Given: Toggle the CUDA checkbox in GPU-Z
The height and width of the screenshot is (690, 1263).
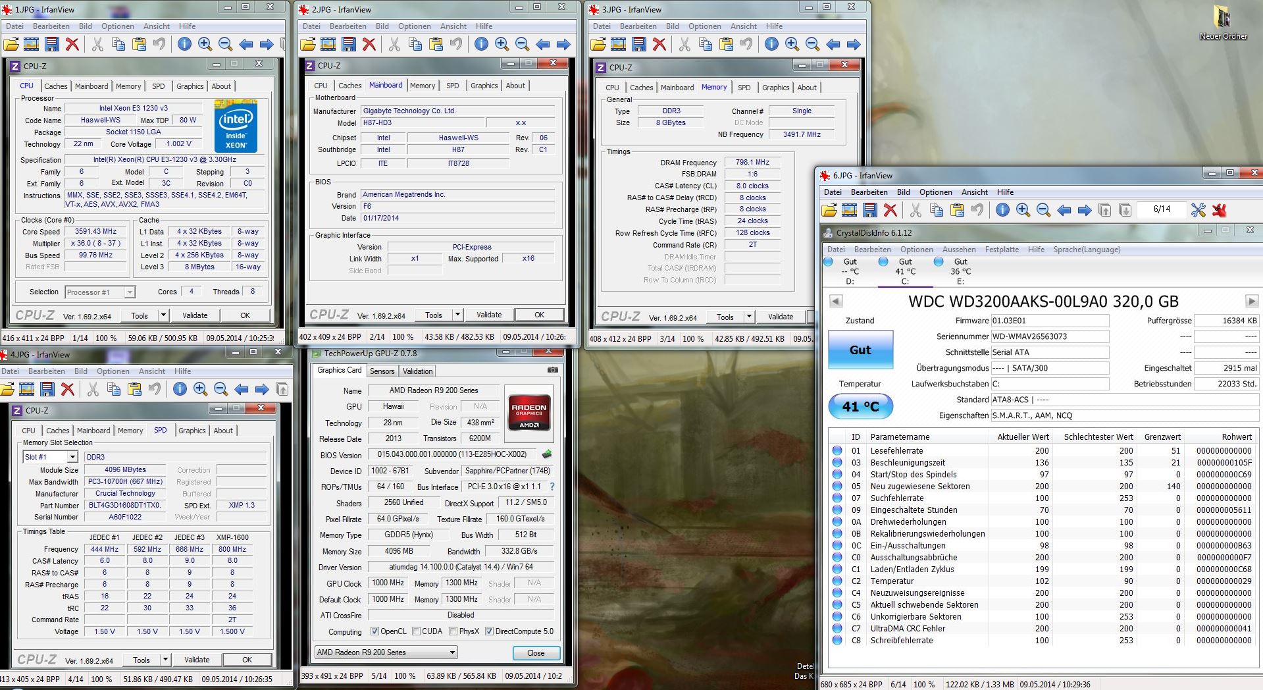Looking at the screenshot, I should [416, 631].
